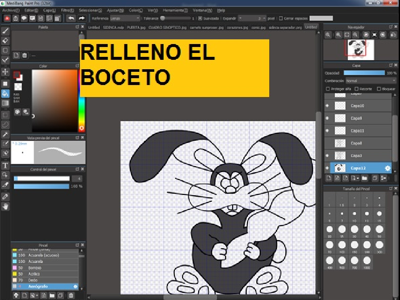Click the foreground color swatch
This screenshot has height=300, width=400.
tap(17, 74)
